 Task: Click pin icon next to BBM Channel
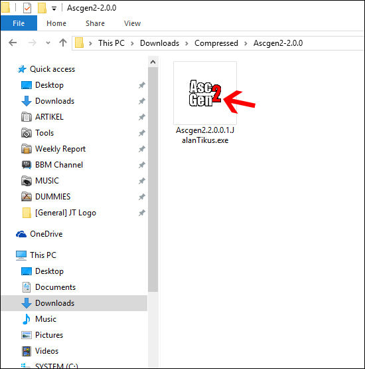pos(141,165)
